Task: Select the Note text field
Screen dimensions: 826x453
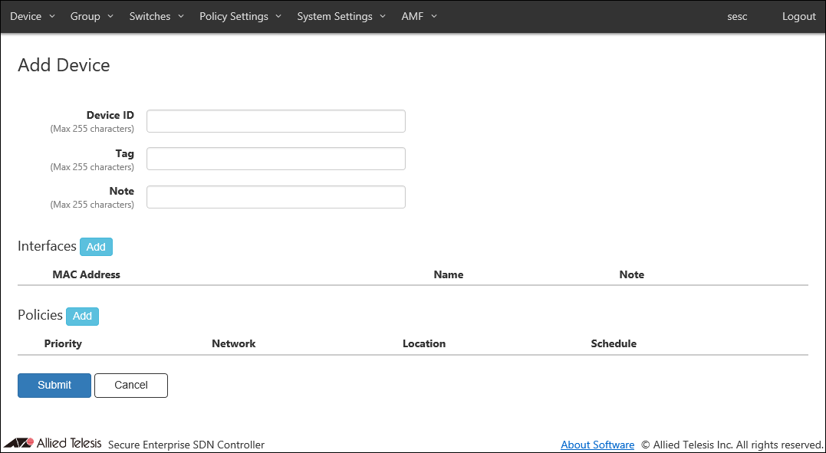Action: [275, 197]
